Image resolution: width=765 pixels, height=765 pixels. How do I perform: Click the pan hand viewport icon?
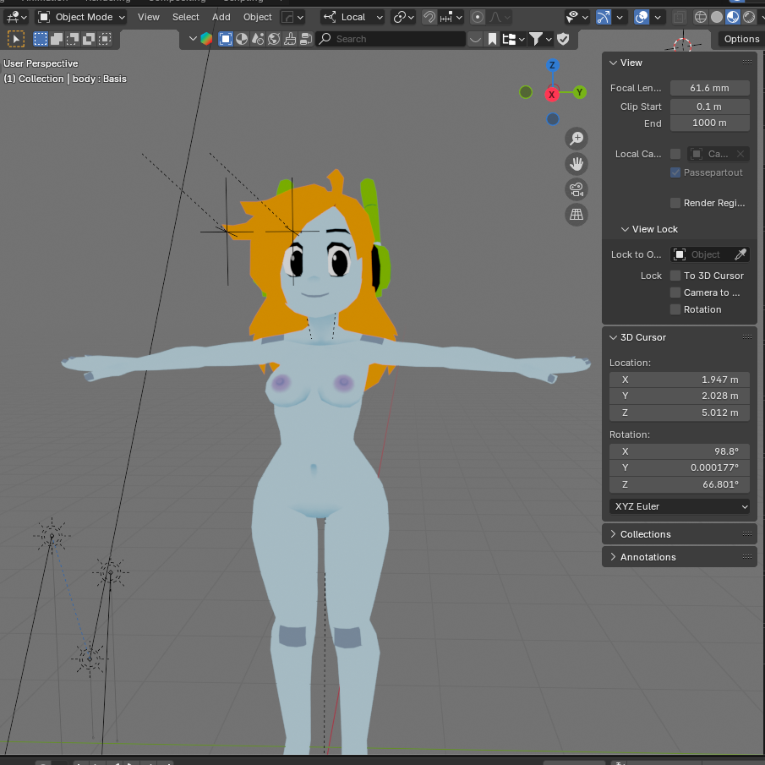coord(576,164)
